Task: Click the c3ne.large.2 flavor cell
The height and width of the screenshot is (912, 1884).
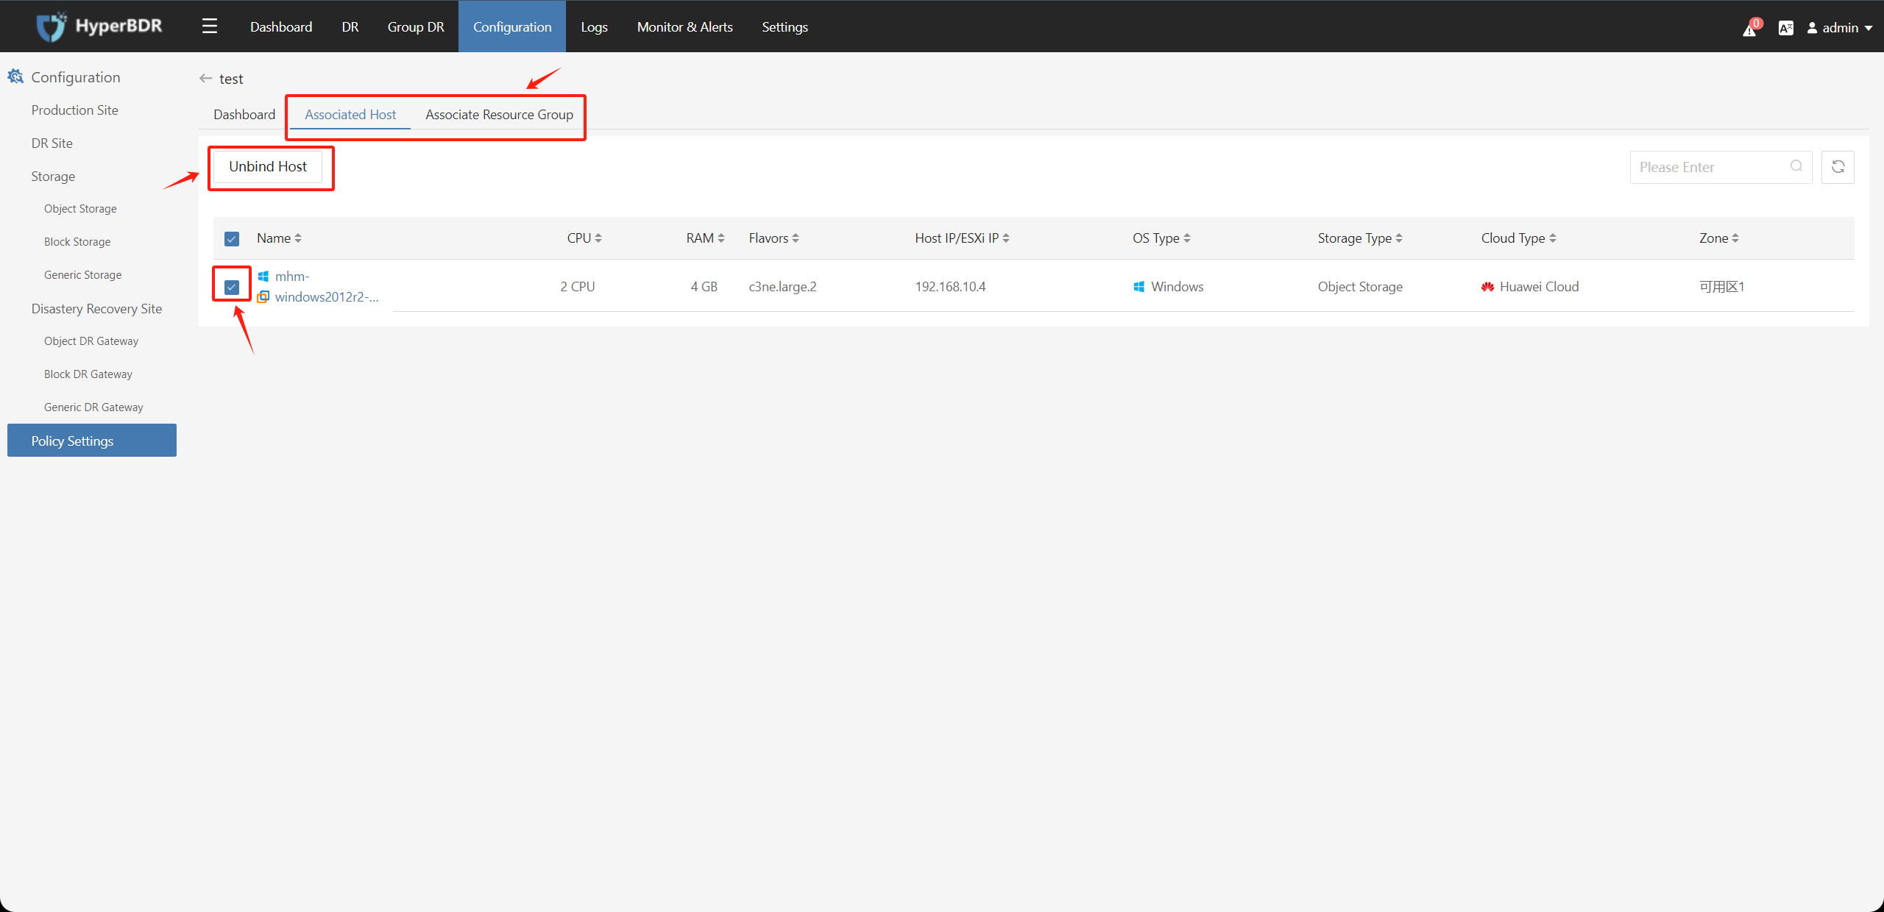Action: [782, 287]
